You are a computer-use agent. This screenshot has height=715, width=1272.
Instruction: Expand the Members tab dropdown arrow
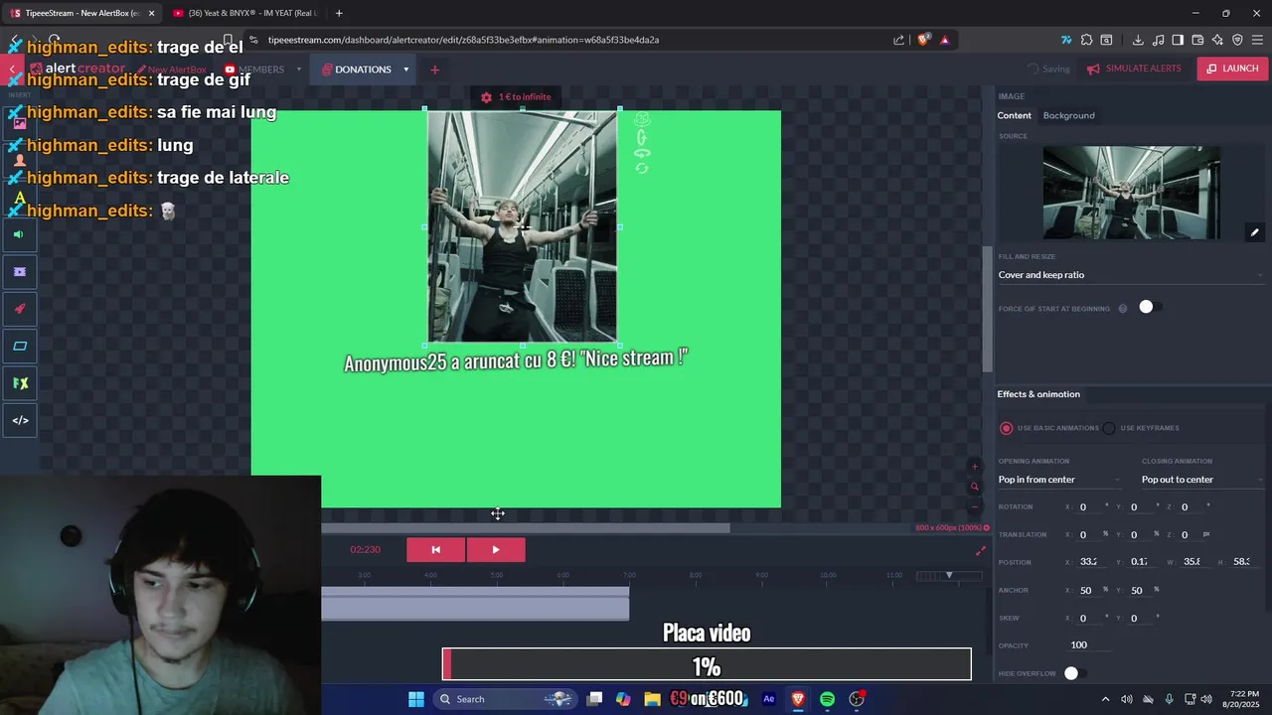pyautogui.click(x=298, y=70)
